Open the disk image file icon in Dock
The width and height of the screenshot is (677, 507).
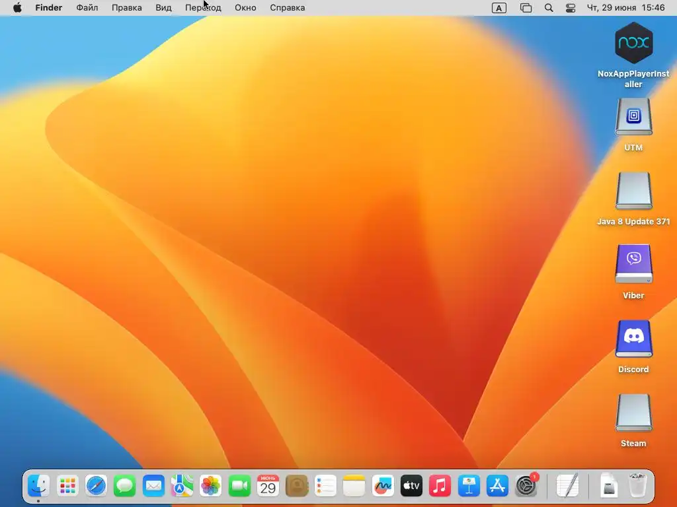pos(609,487)
